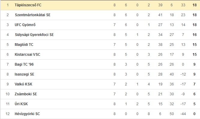Select Szentmártonkátai SE's 41 goals scored
The width and height of the screenshot is (200, 119).
tap(160, 15)
